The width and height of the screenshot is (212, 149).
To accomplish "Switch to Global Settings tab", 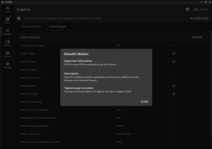I will (x=57, y=27).
